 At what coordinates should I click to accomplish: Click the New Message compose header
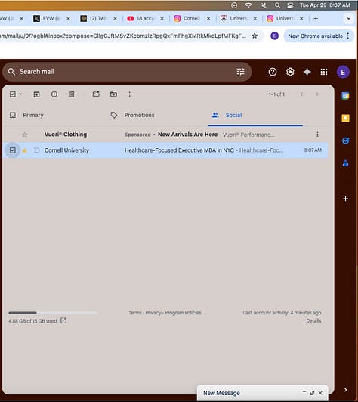click(x=263, y=393)
